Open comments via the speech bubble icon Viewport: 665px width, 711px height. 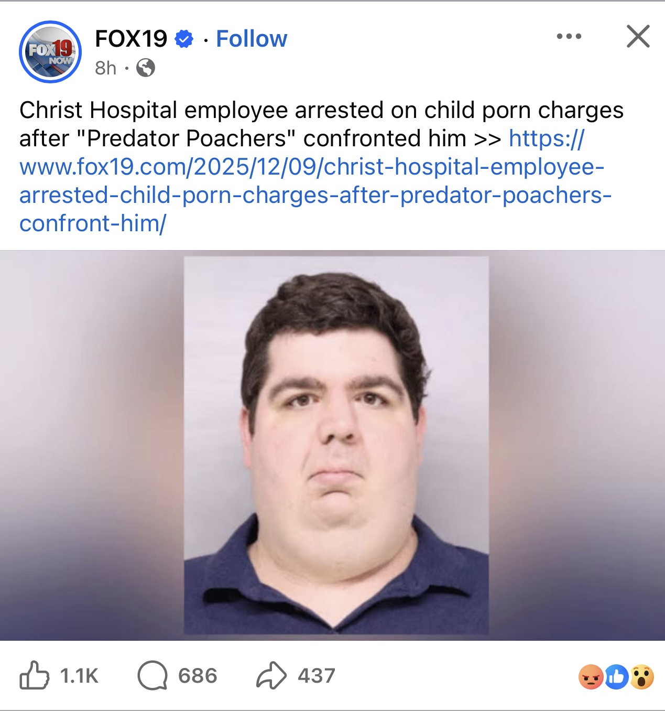(152, 675)
